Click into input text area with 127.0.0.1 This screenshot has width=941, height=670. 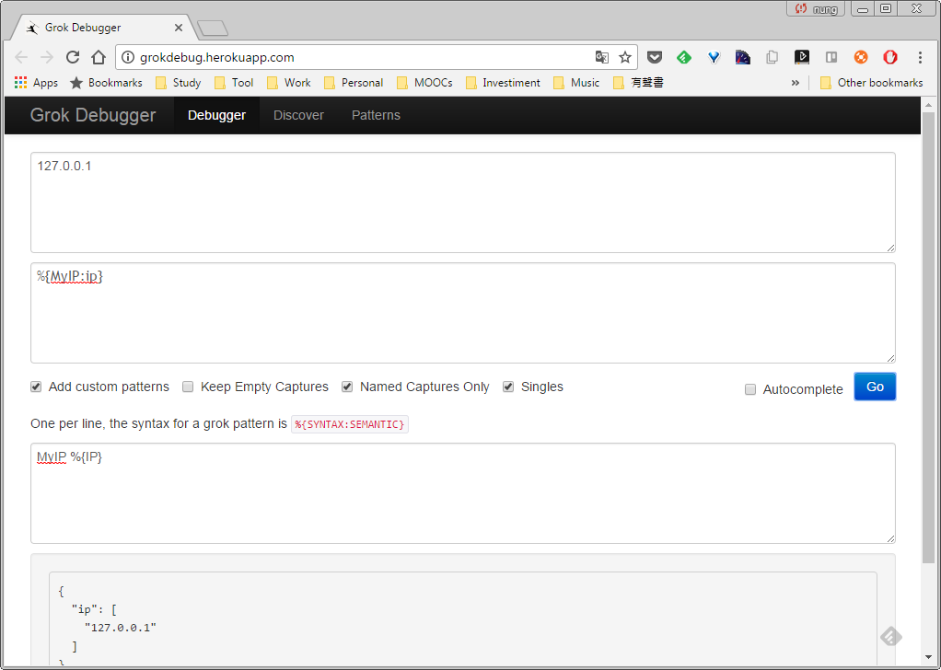click(463, 202)
